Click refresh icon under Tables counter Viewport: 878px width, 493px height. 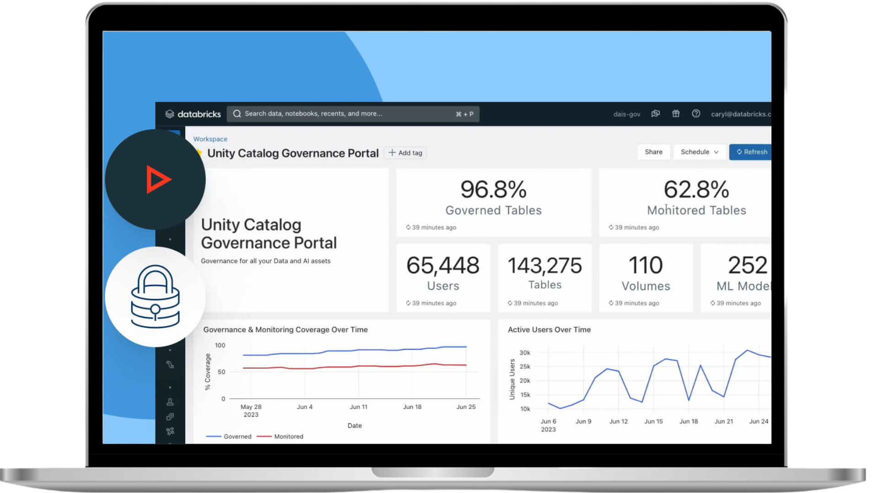[x=509, y=303]
